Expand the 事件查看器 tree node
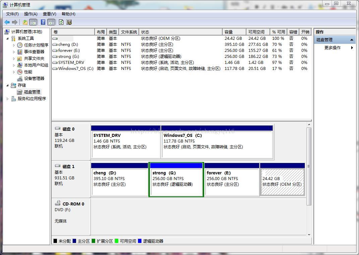Image resolution: width=359 pixels, height=255 pixels. tap(14, 52)
